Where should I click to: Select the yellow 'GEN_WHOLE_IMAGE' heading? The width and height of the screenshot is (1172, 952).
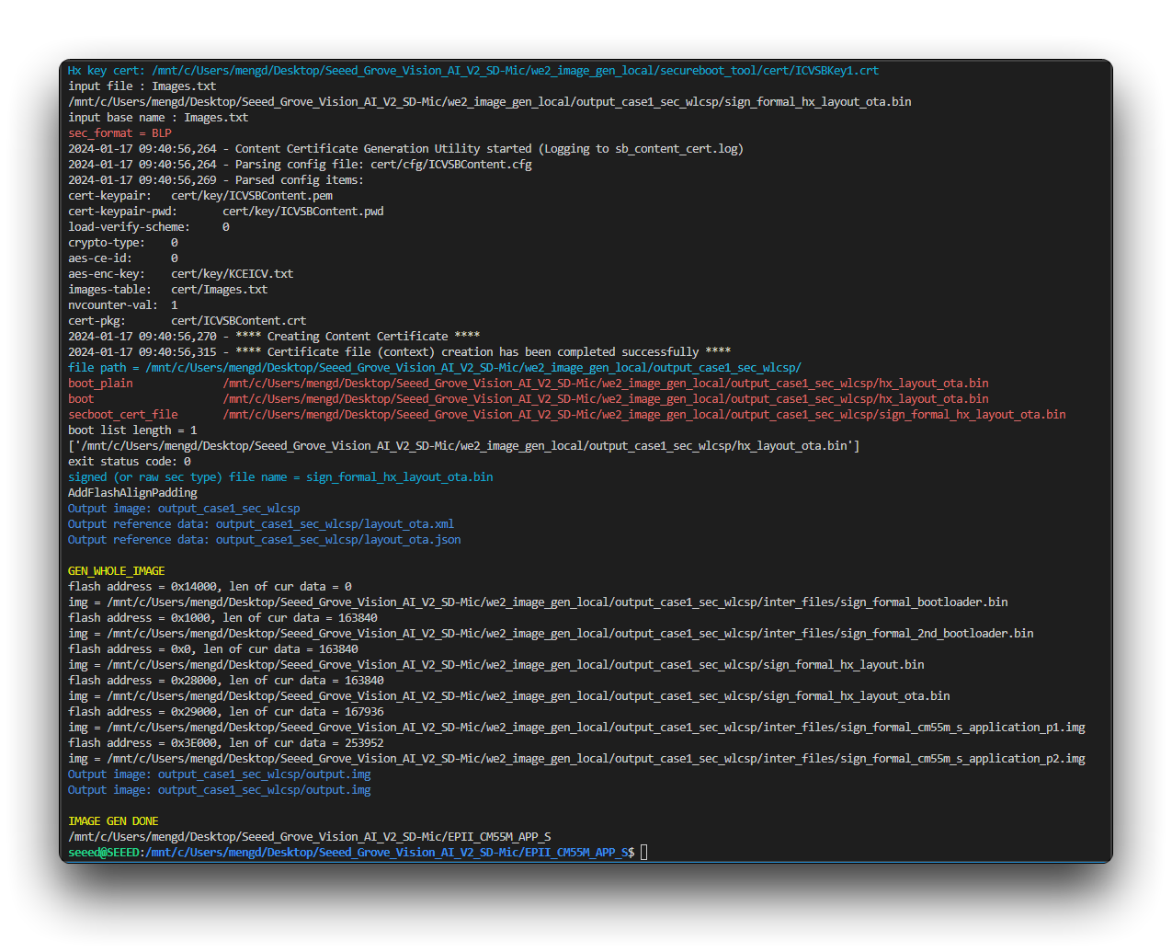click(117, 571)
